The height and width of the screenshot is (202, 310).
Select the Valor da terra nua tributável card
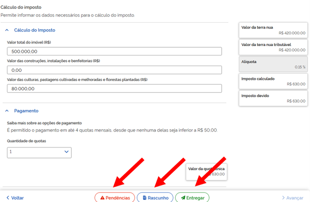pos(273,47)
